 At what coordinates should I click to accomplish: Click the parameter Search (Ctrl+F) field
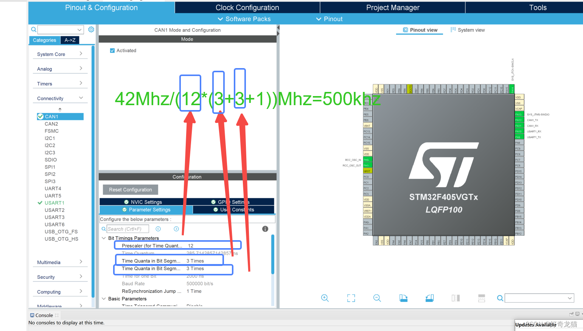coord(128,229)
